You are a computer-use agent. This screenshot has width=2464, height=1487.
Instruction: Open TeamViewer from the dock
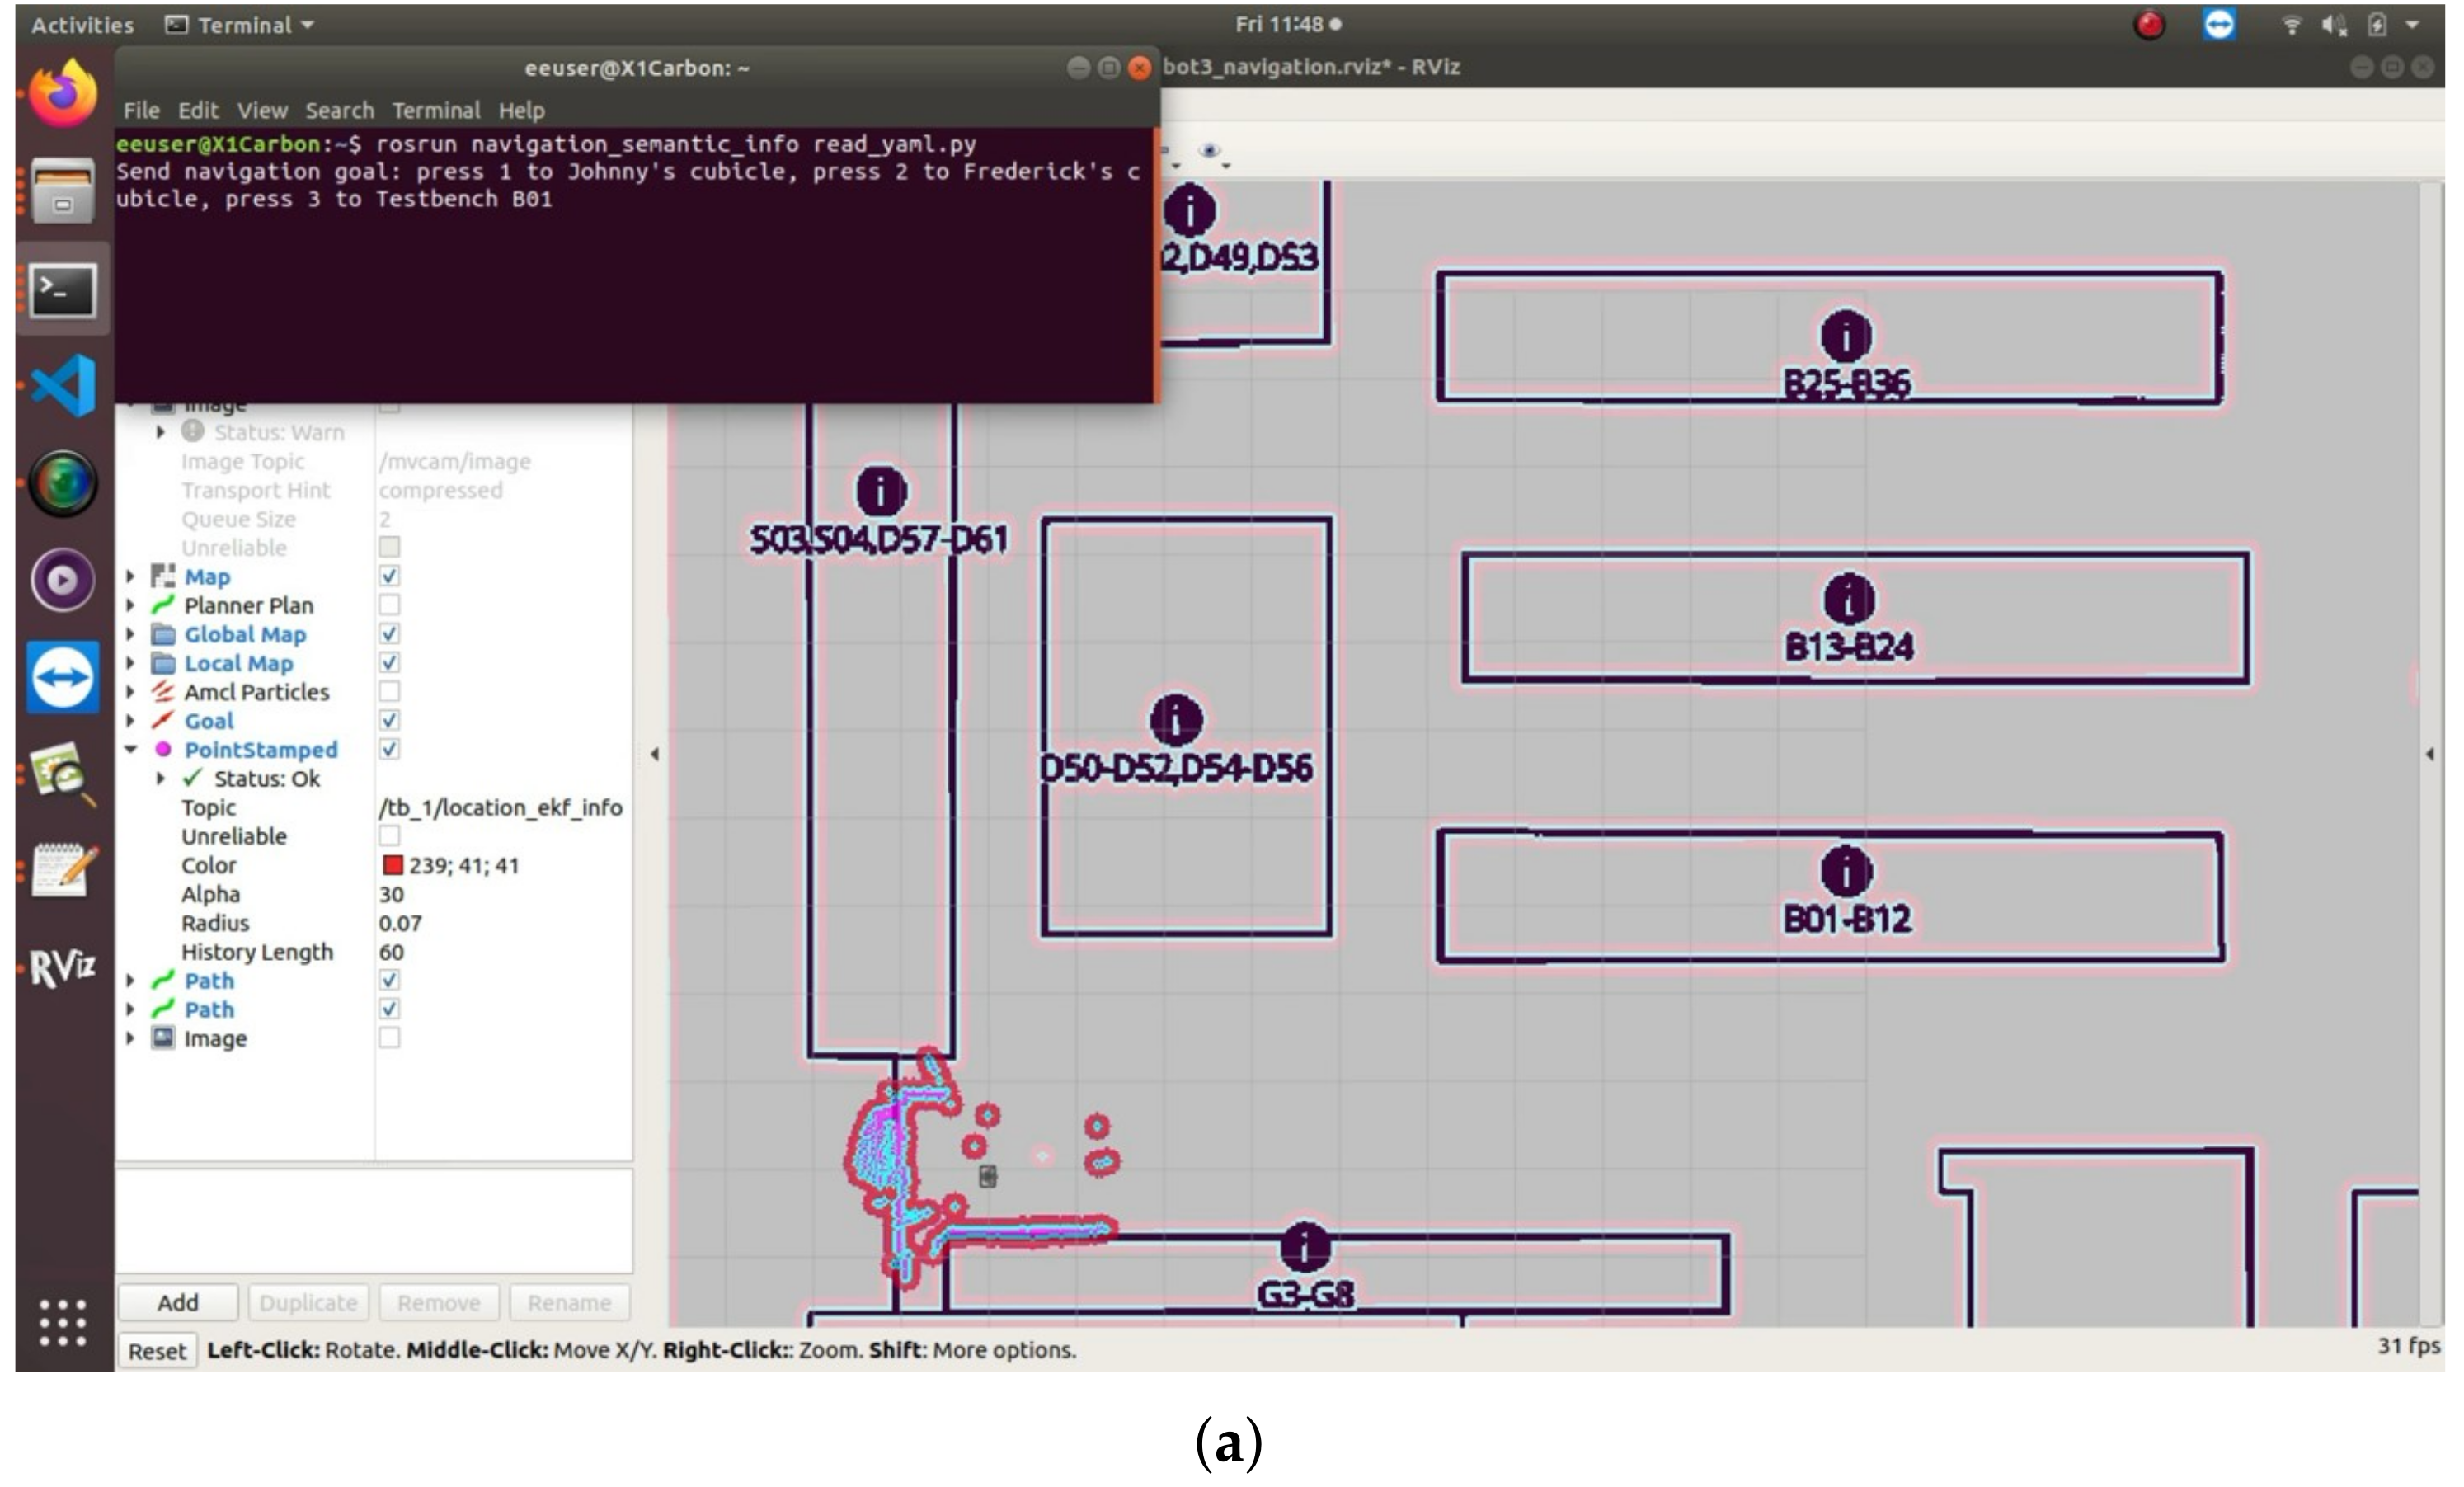coord(62,677)
